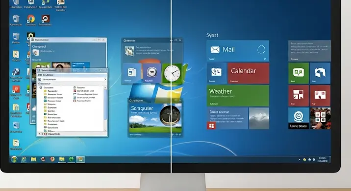Viewport: 351px width, 191px height.
Task: Open the Cvest Gootun news tile
Action: tap(227, 118)
